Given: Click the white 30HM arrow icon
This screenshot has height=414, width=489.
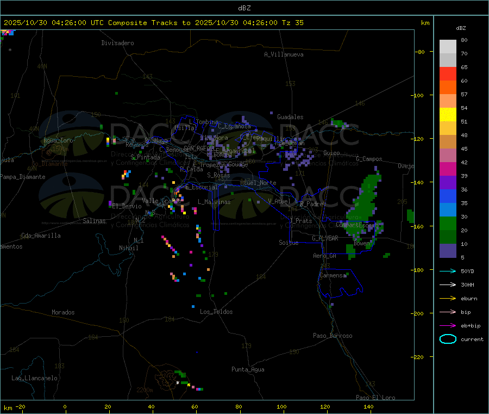Looking at the screenshot, I should pos(448,285).
